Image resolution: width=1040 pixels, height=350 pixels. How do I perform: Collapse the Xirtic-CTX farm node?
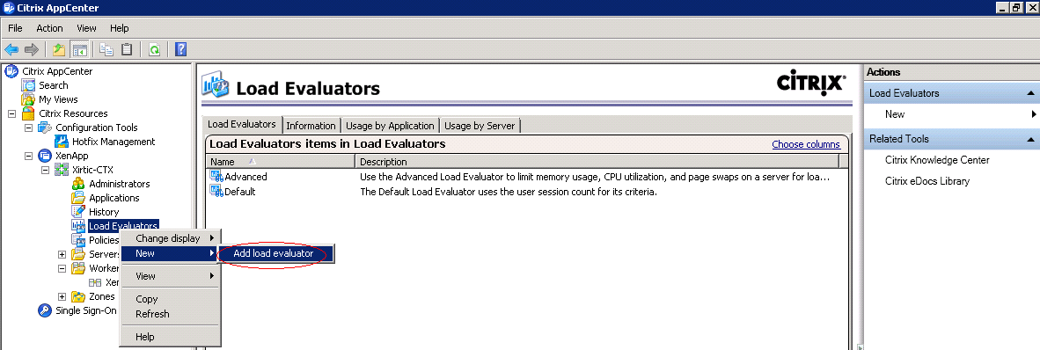pos(45,170)
